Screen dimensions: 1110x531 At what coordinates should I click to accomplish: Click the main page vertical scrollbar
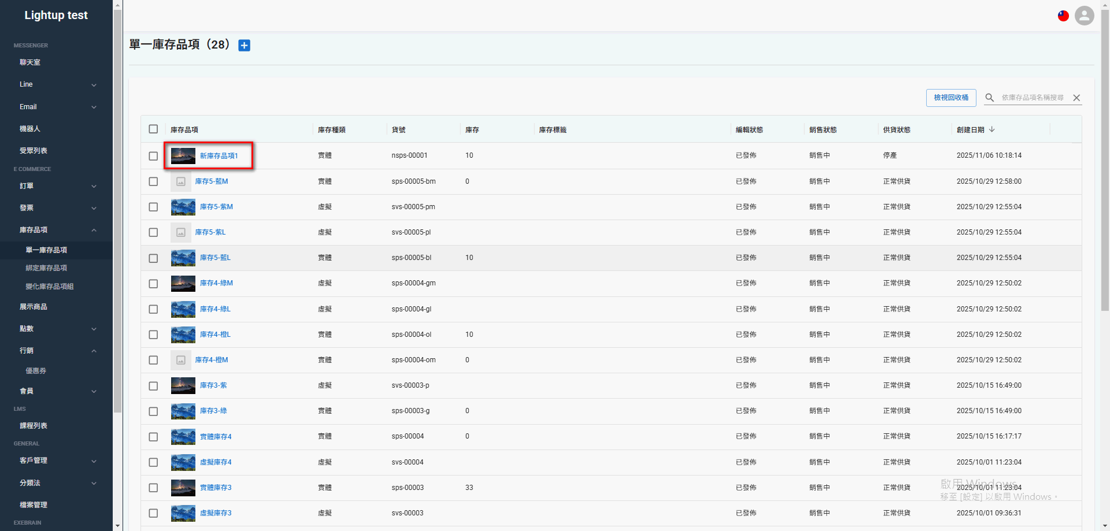(1105, 161)
